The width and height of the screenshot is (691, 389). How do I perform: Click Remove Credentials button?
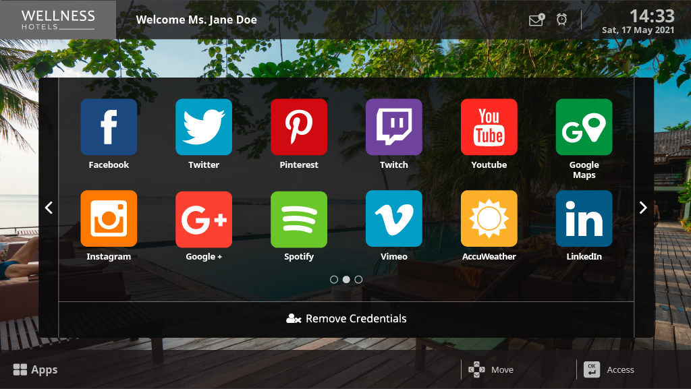(x=346, y=318)
